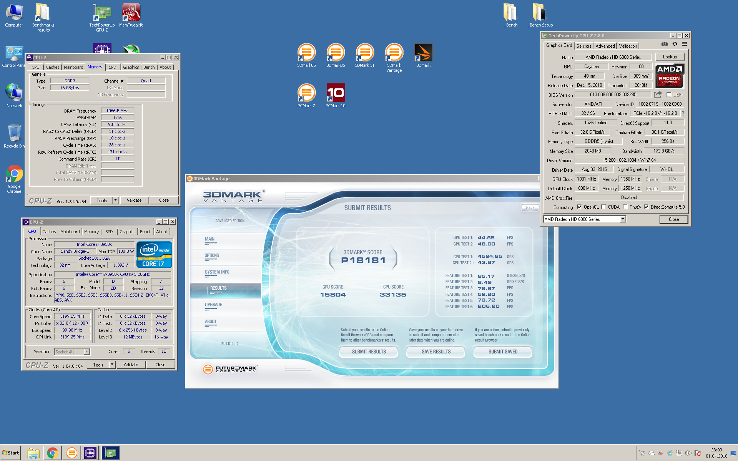Screen dimensions: 738x461
Task: Open the 3DMark06 desktop shortcut
Action: coord(336,56)
